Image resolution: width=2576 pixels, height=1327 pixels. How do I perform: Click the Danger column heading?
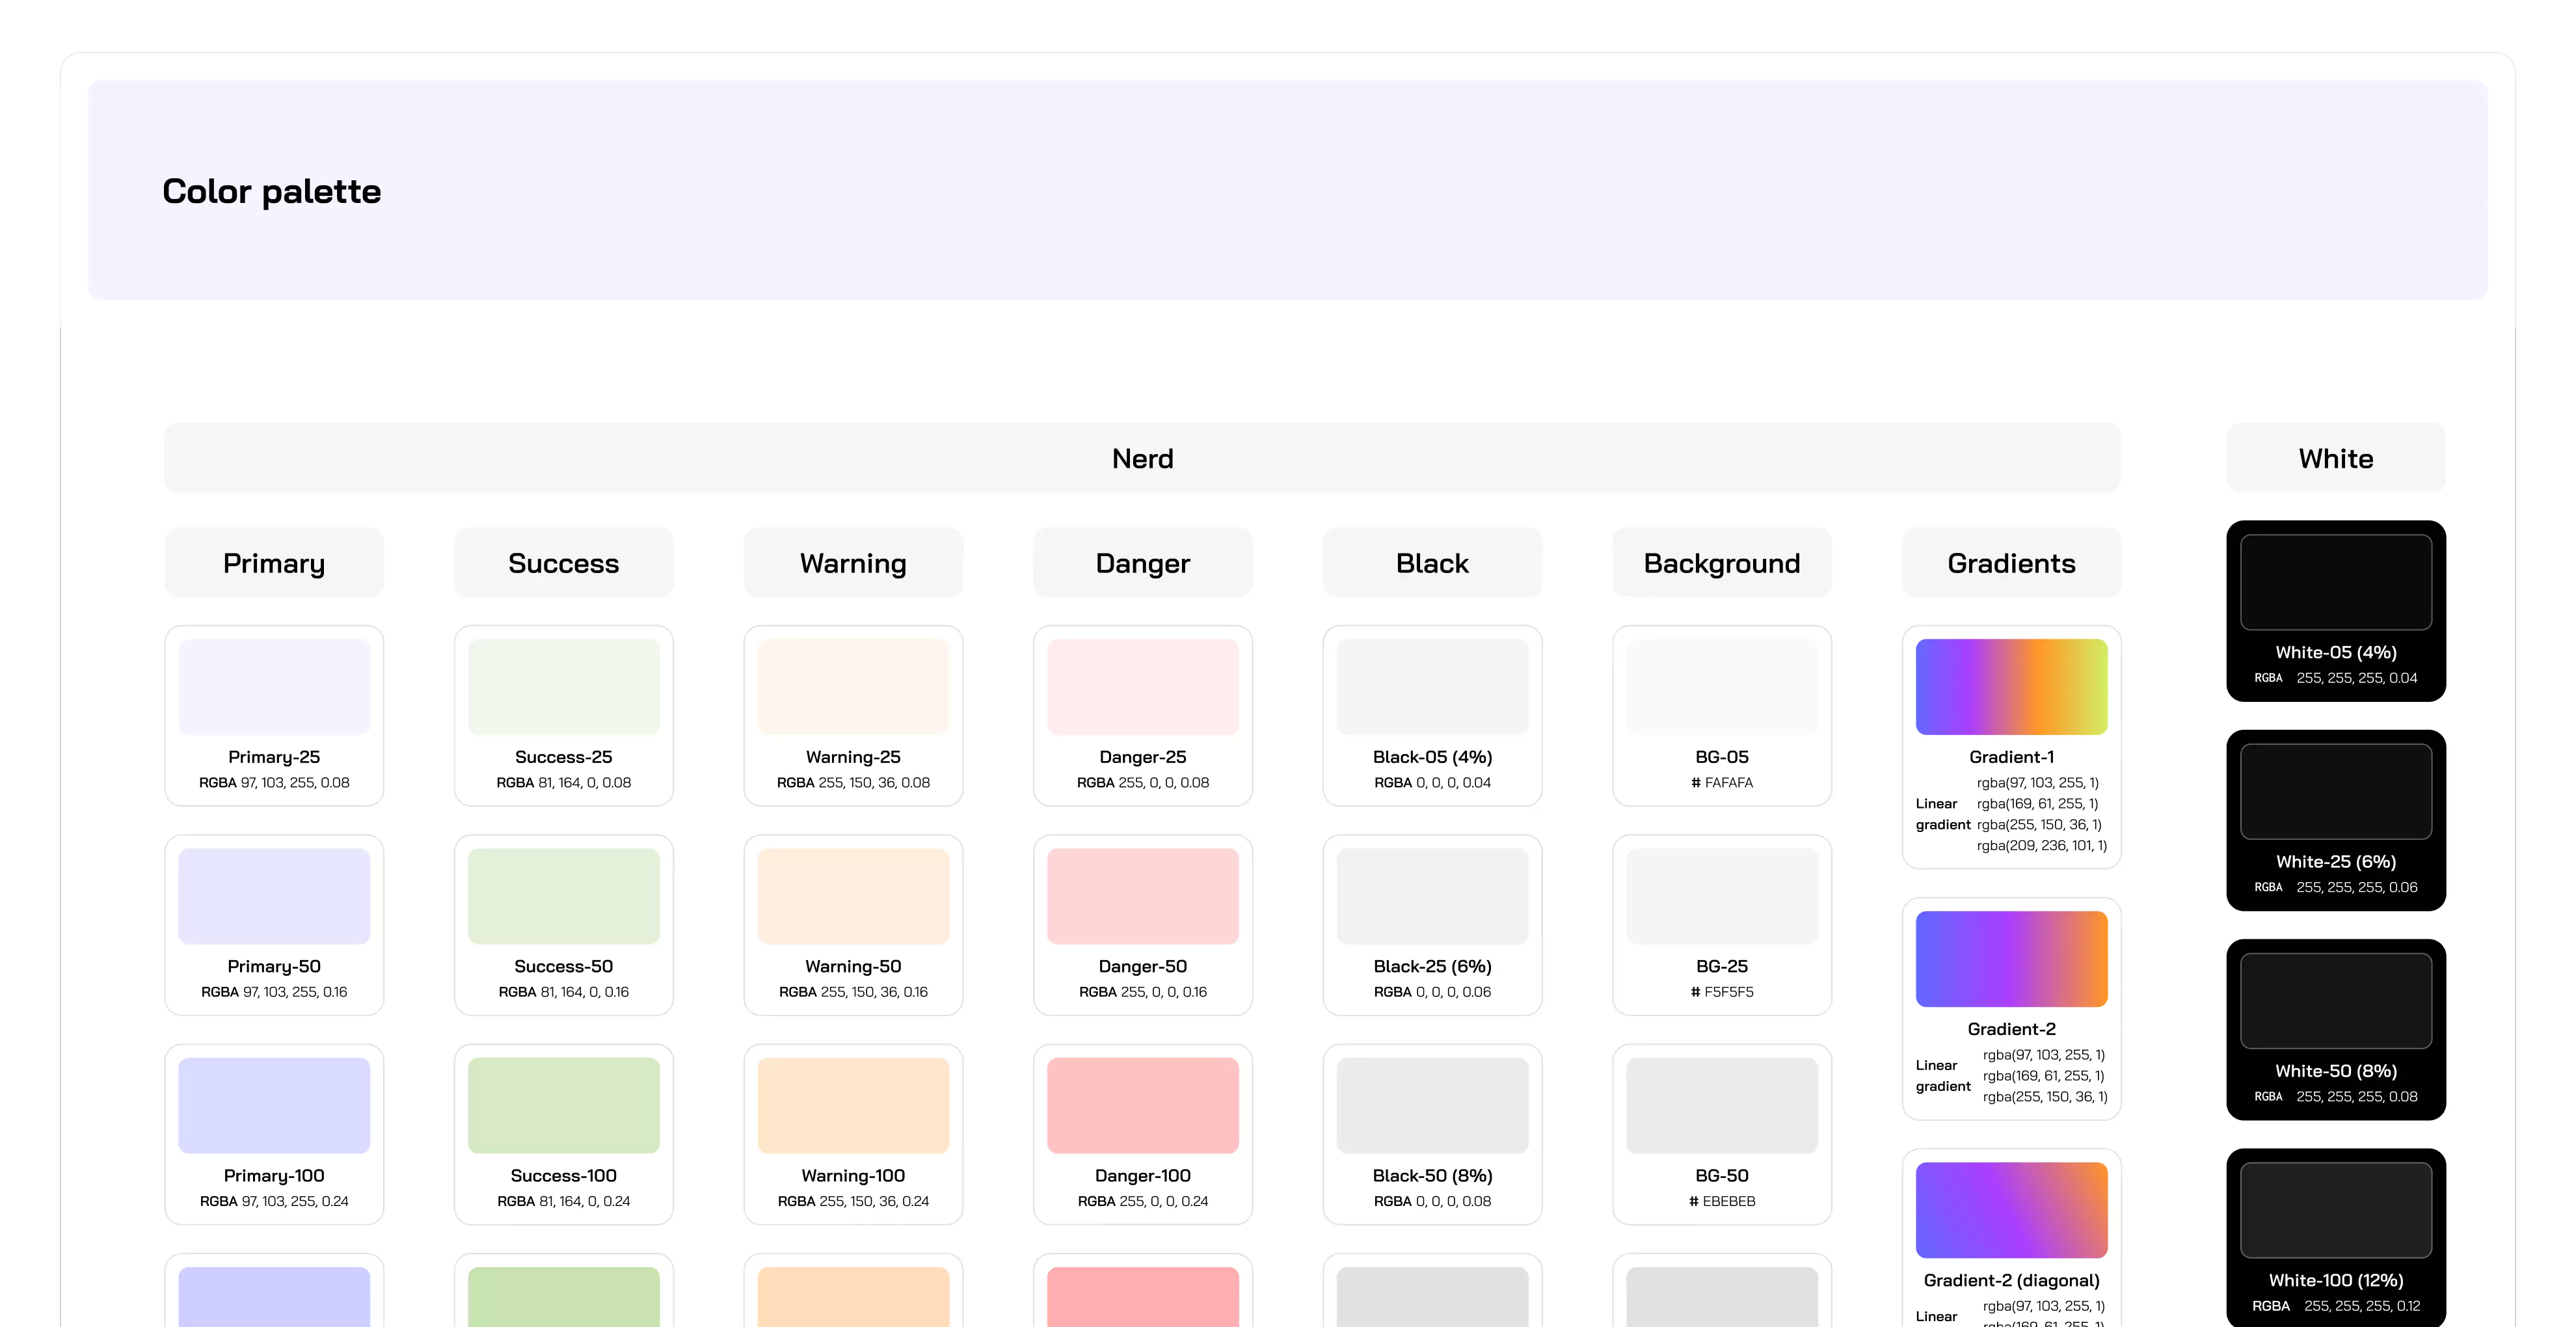point(1142,563)
